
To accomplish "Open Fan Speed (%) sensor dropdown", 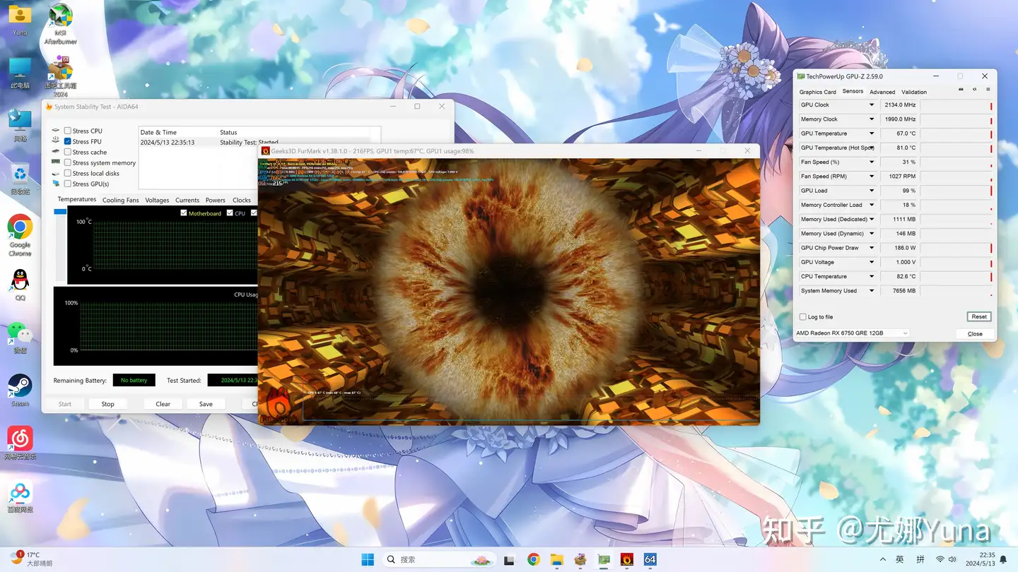I will click(872, 162).
